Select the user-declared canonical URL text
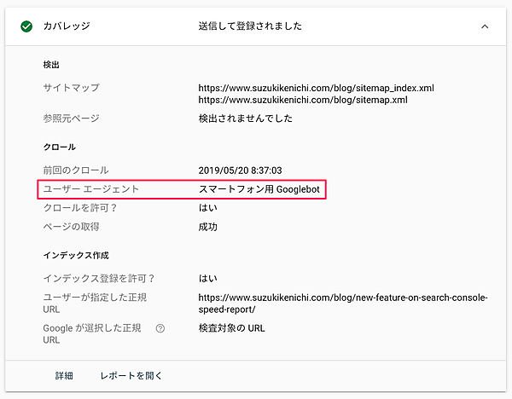Viewport: 512px width, 399px height. tap(343, 304)
